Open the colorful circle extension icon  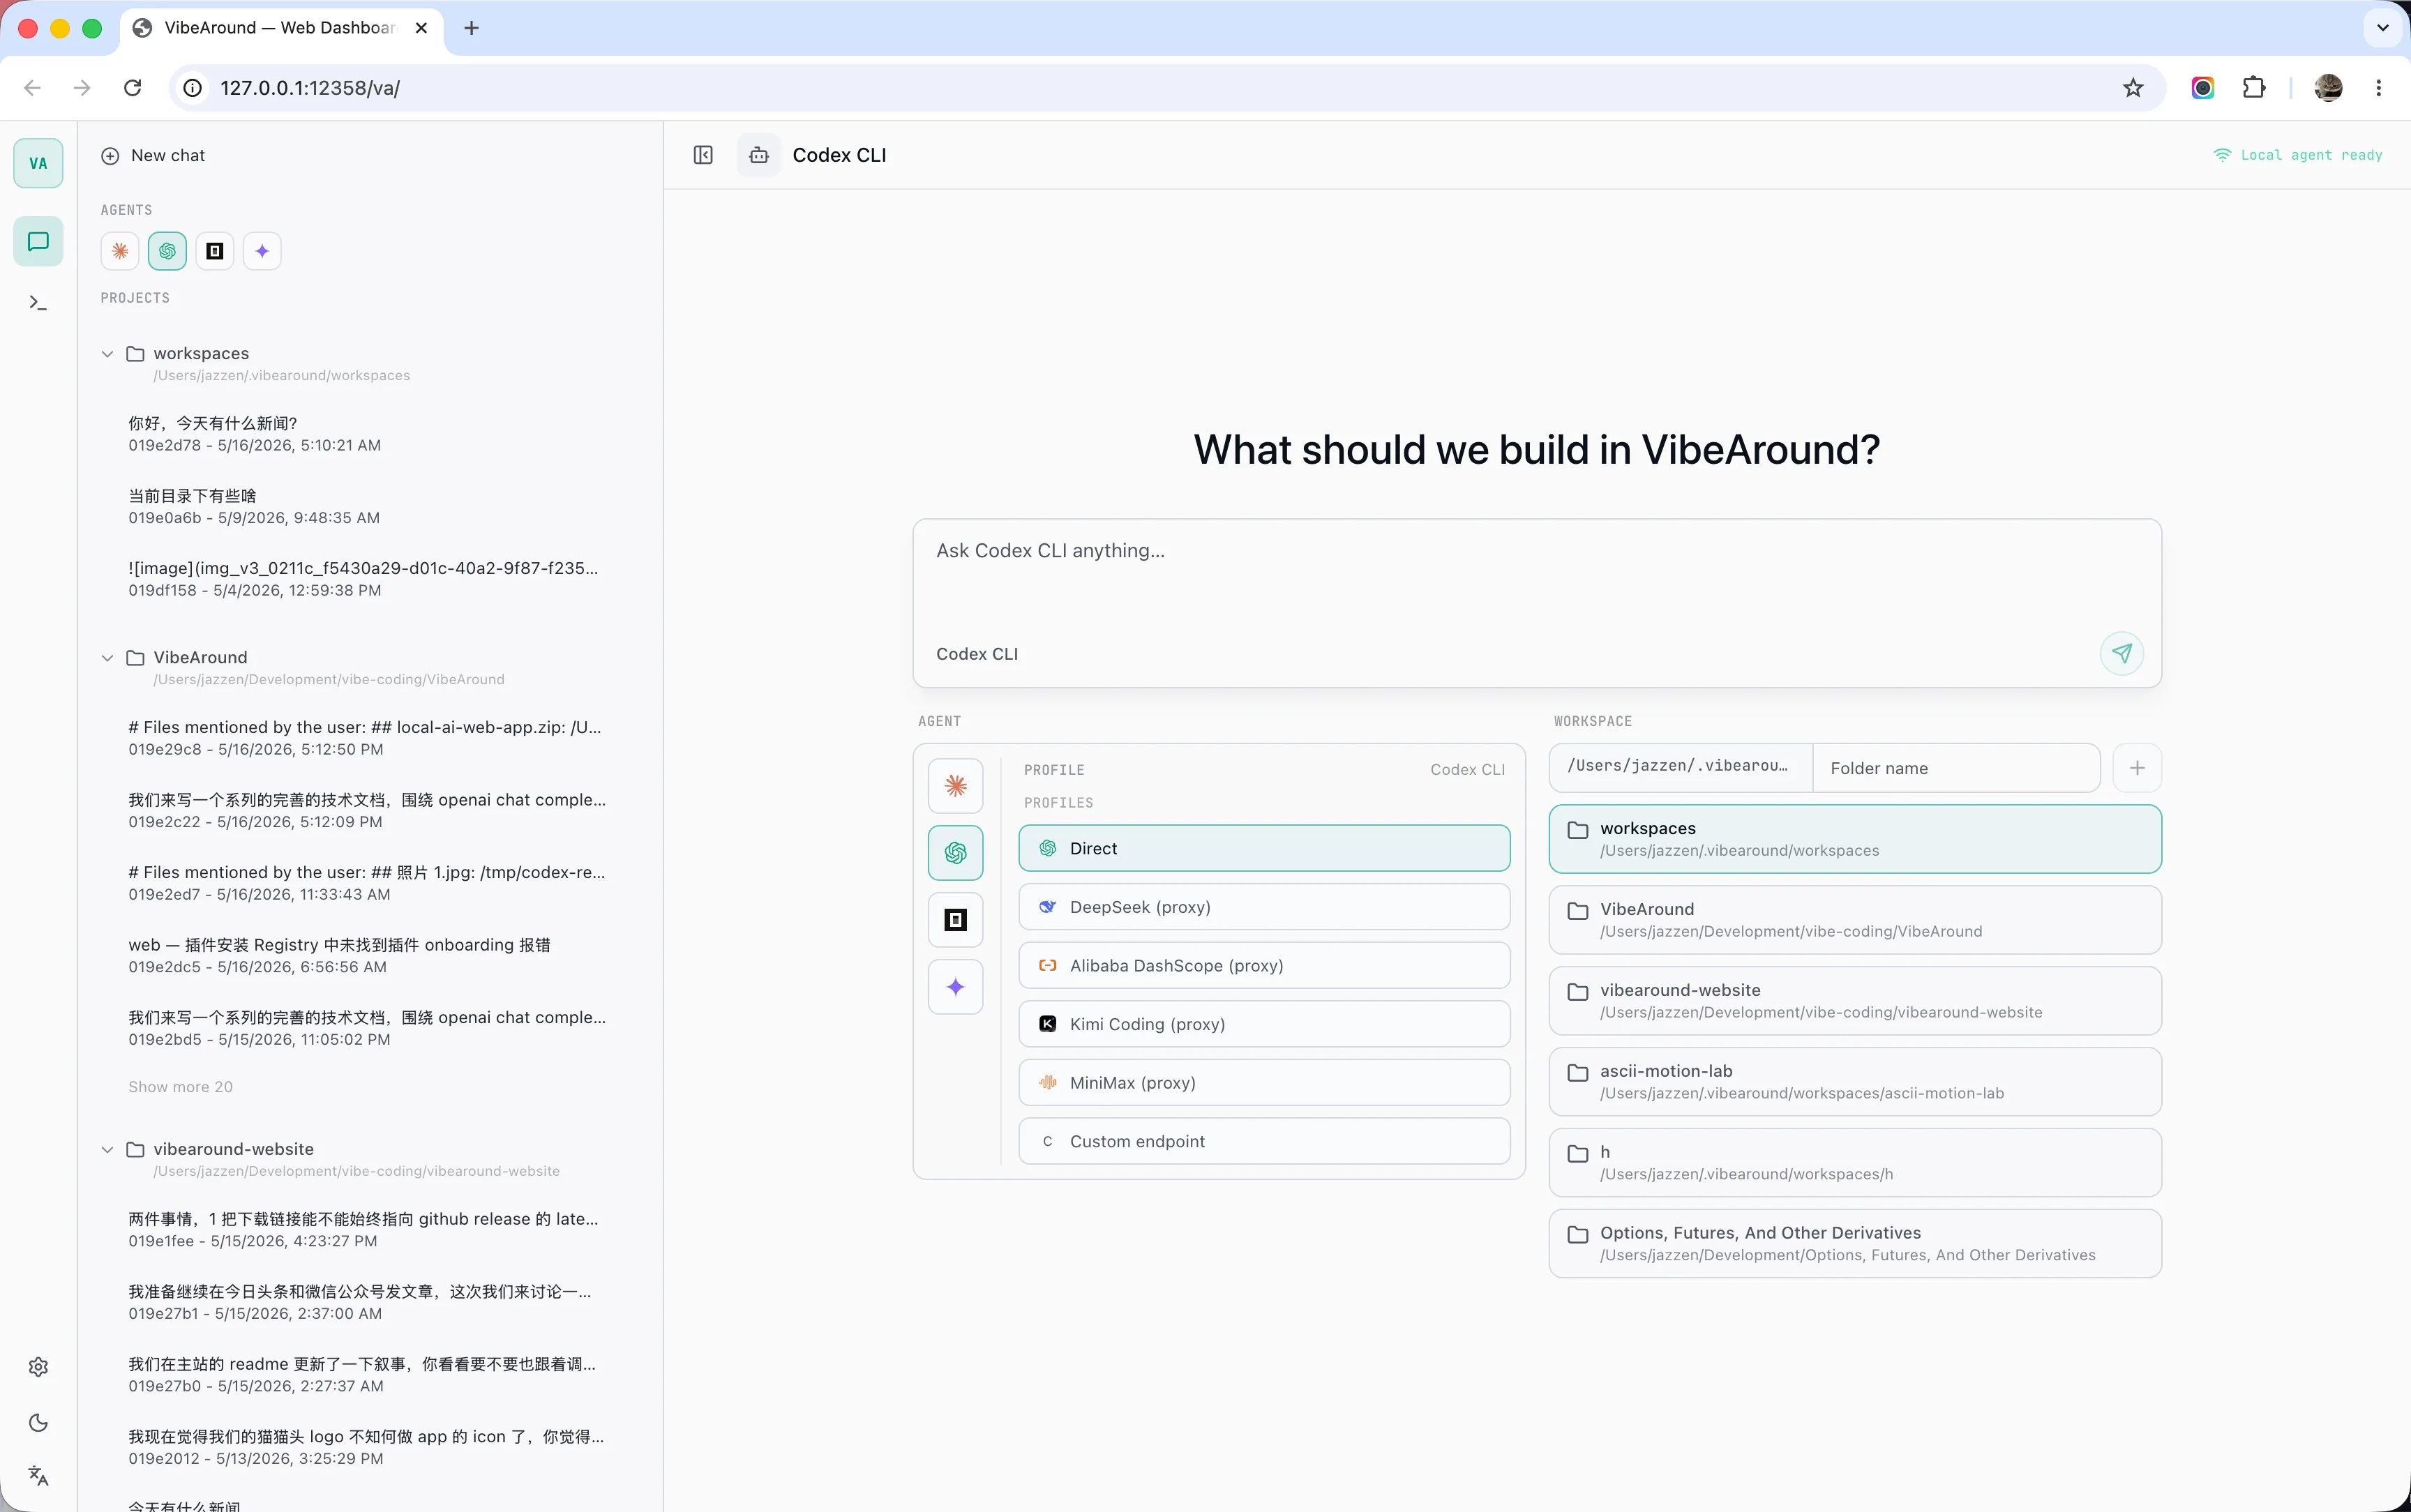(2203, 88)
